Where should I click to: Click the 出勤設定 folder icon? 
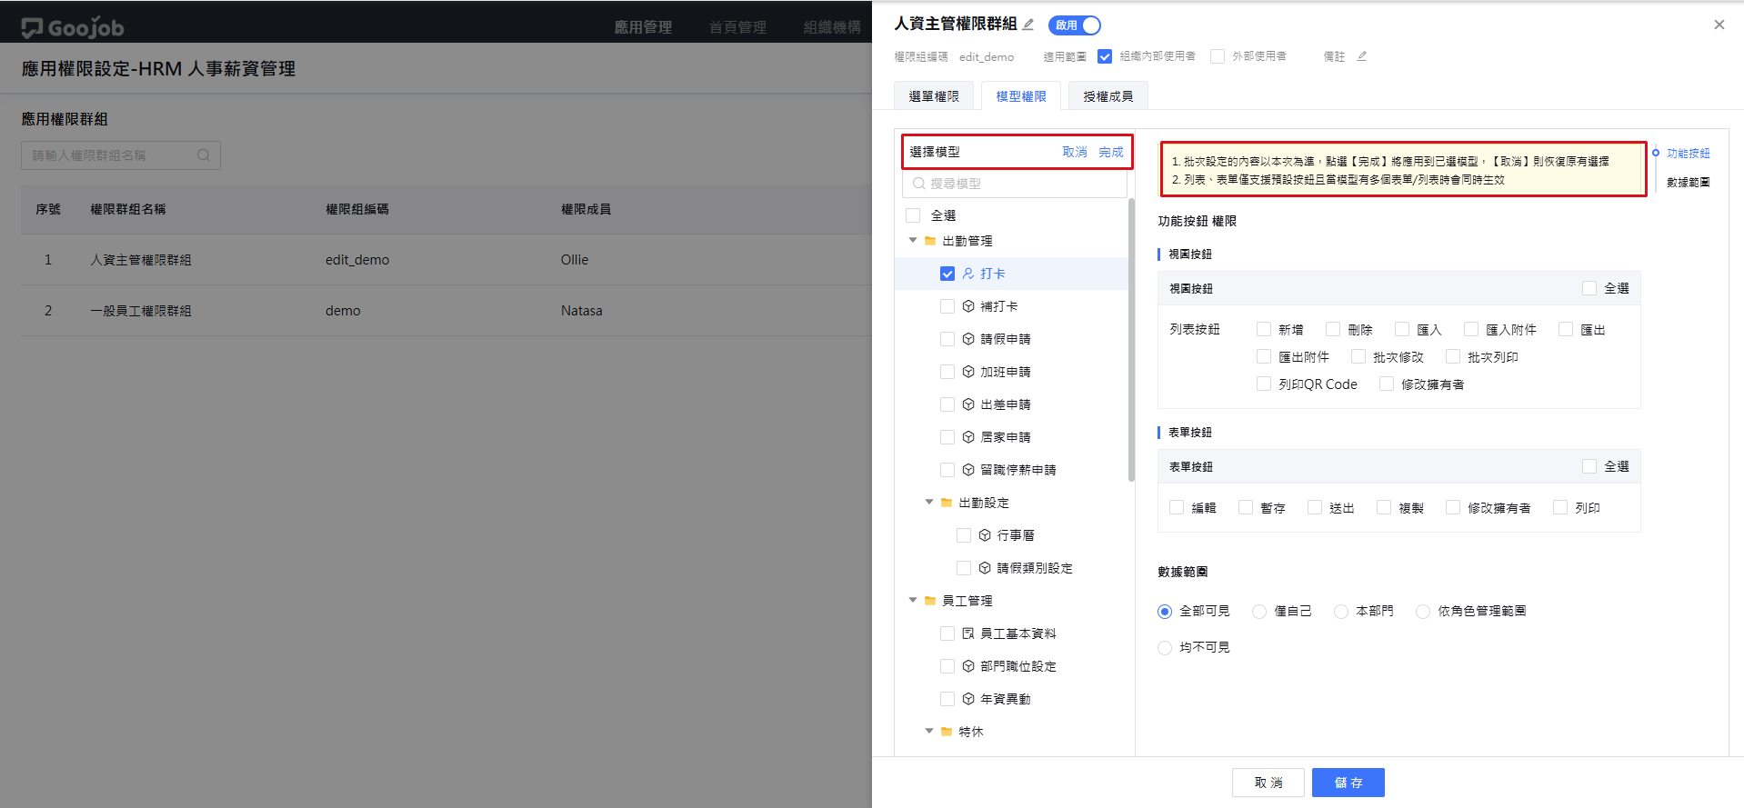tap(947, 503)
